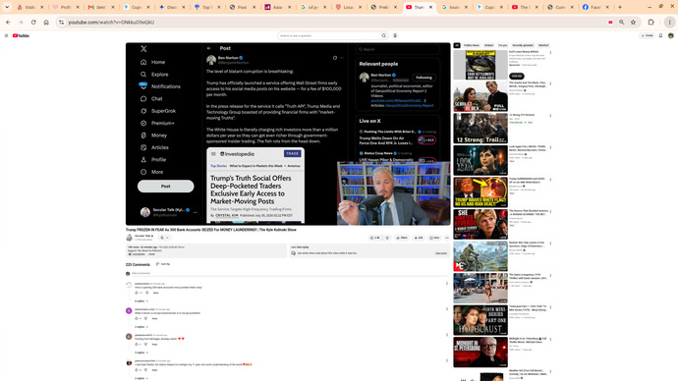Screen dimensions: 678x381
Task: Open the zoom magnifier icon in address bar
Action: (621, 22)
